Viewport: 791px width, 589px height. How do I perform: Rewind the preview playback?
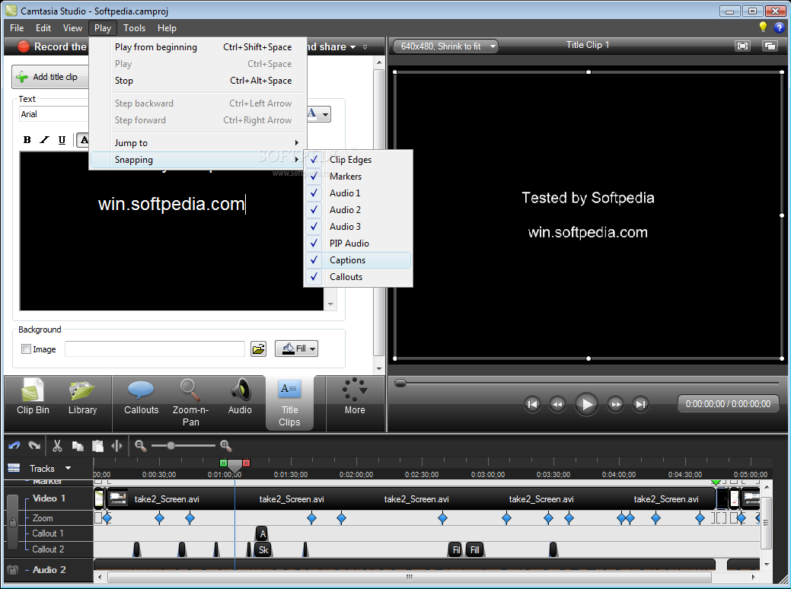pos(557,404)
